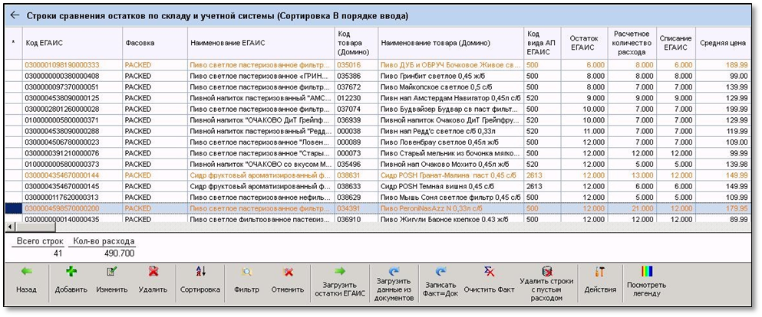Click product code 012230

(356, 98)
